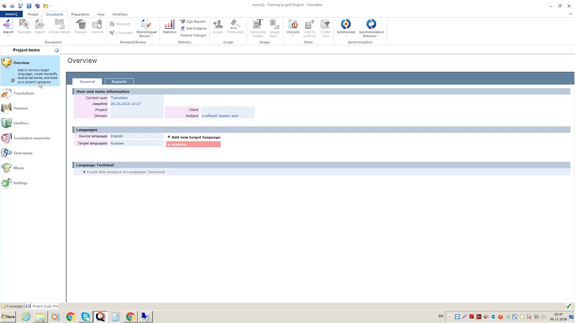
Task: Click the deadline value 25.10.2018 13:37
Action: tap(126, 104)
